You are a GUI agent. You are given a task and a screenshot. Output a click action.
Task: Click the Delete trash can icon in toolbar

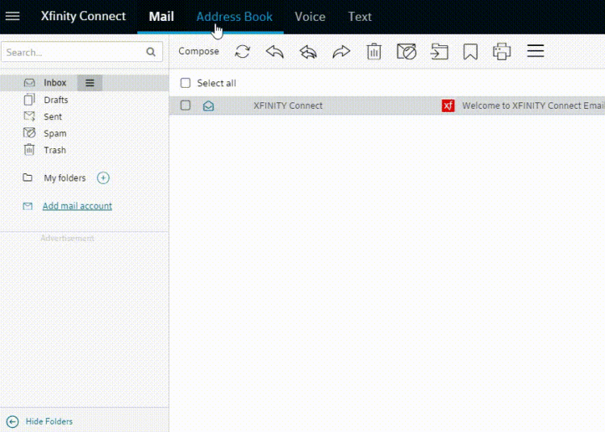click(x=373, y=52)
